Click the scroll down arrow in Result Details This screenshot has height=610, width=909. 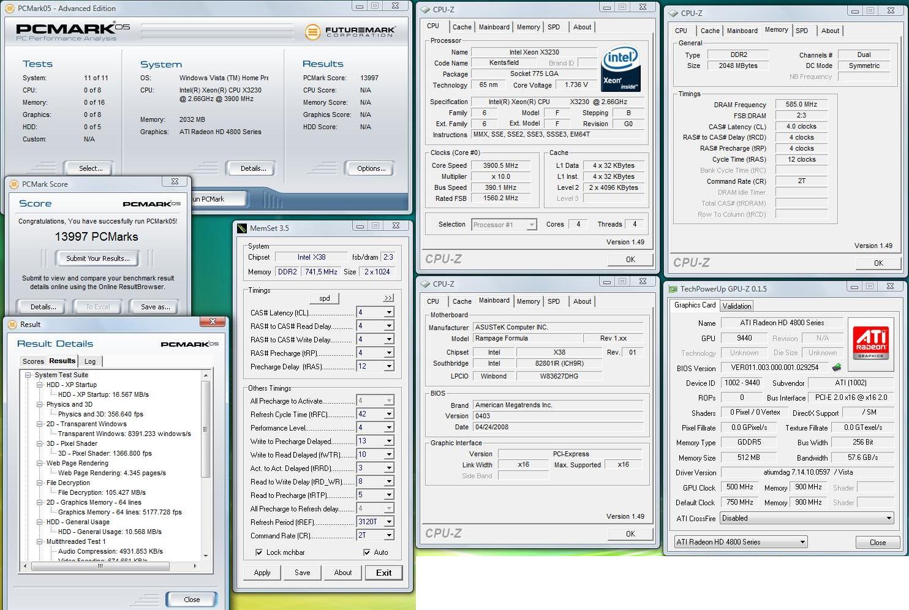(x=206, y=556)
